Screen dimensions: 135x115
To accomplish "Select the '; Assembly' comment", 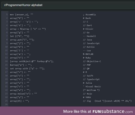I will tap(89, 15).
